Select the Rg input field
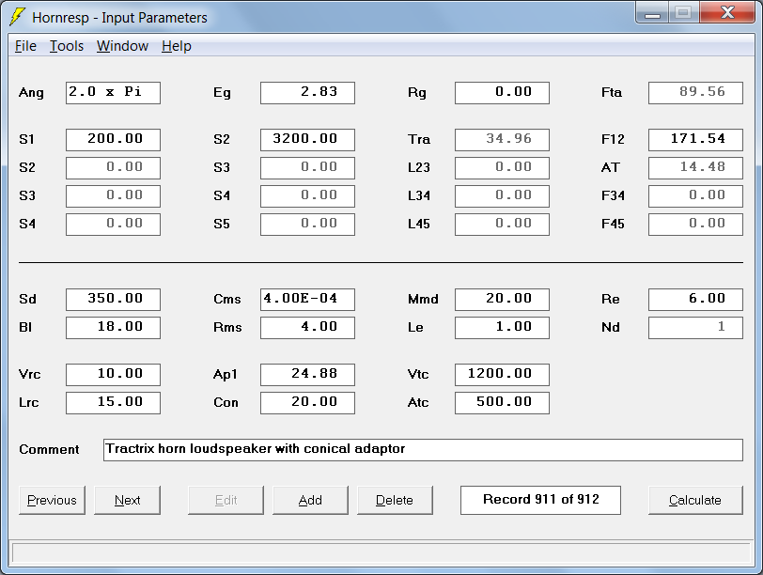The height and width of the screenshot is (575, 763). (x=502, y=93)
